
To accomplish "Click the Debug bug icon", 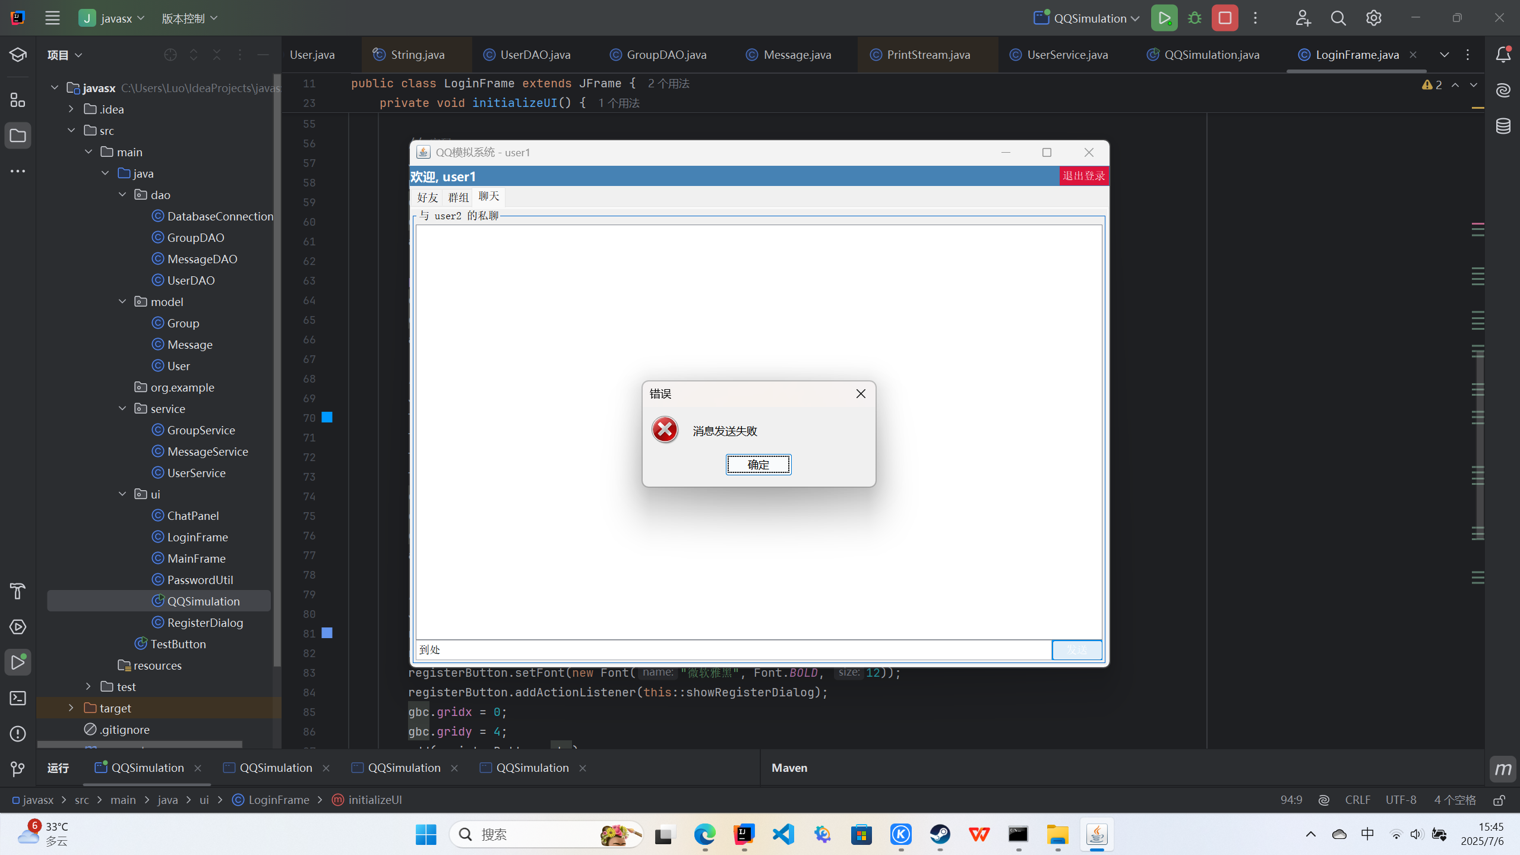I will pos(1194,18).
